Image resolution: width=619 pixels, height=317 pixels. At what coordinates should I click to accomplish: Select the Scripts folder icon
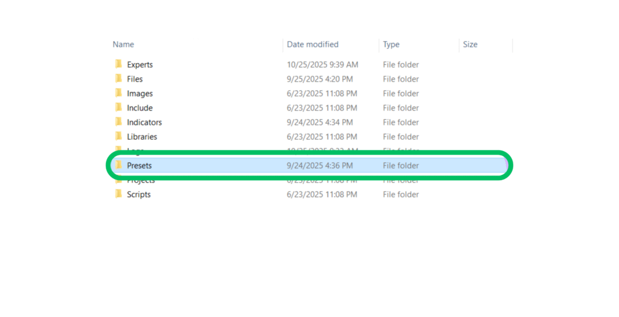[118, 194]
